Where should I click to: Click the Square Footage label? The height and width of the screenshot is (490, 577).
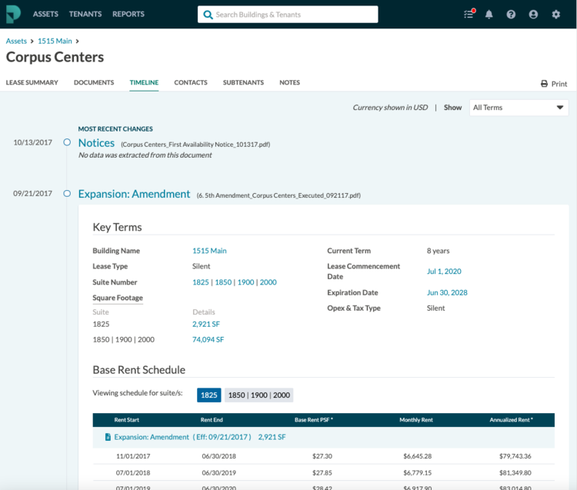pyautogui.click(x=118, y=298)
